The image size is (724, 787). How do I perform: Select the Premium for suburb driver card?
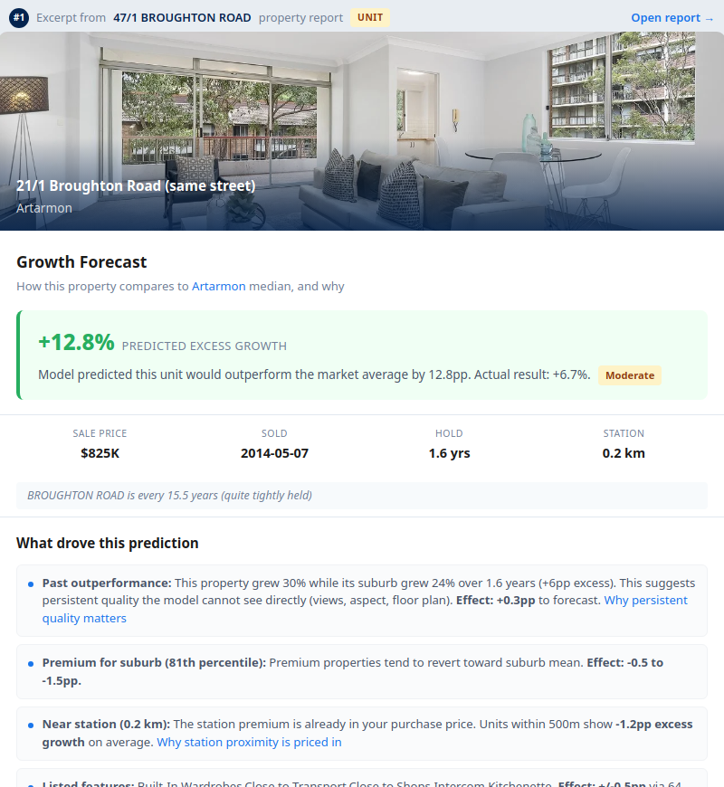click(x=362, y=671)
